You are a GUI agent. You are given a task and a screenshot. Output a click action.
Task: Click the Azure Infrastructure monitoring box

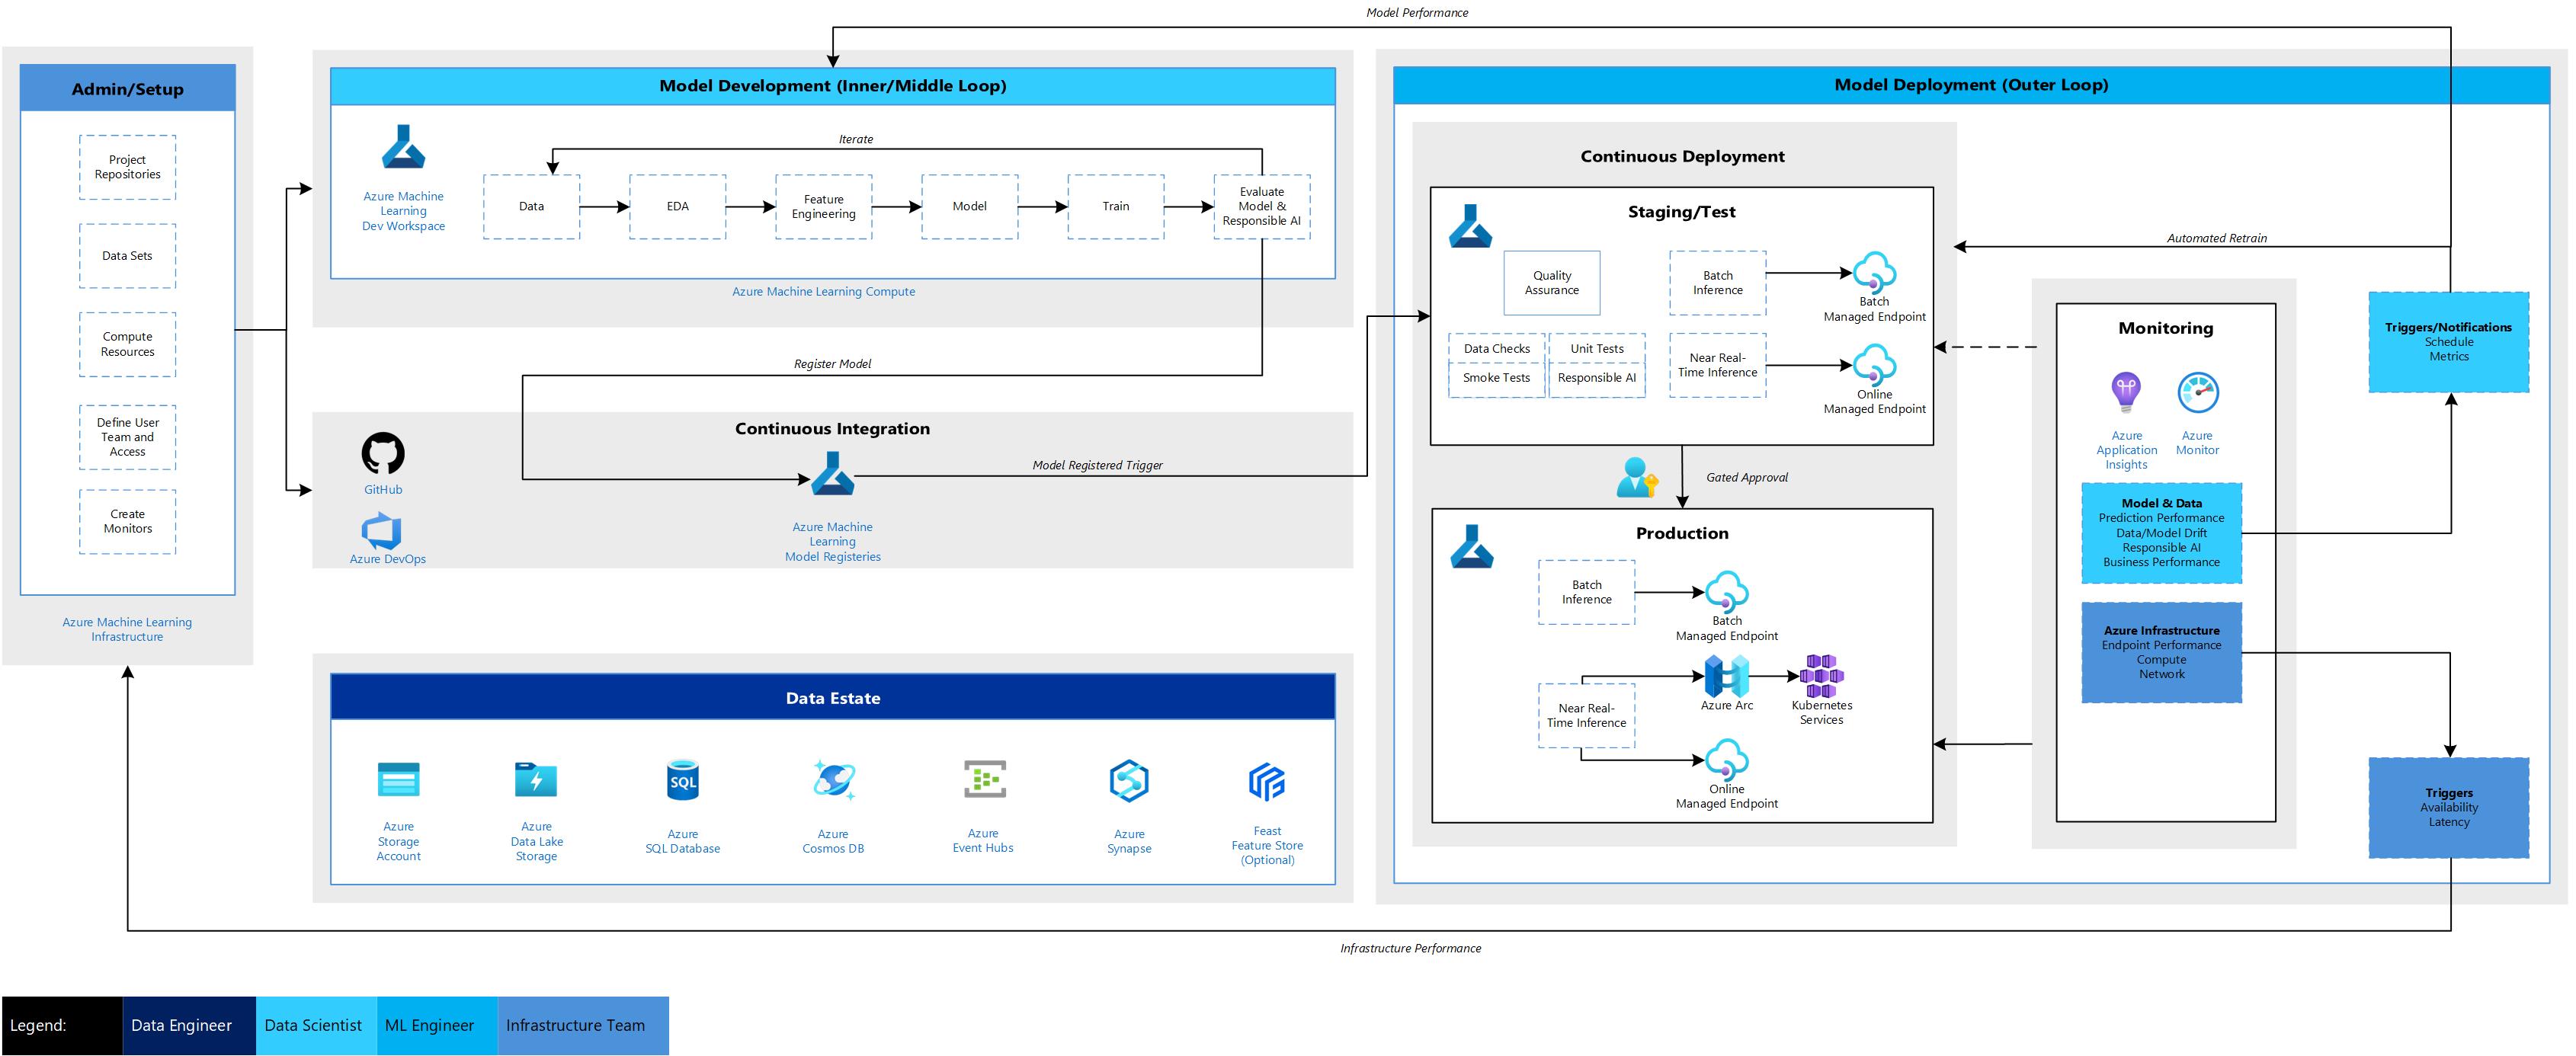[2161, 652]
